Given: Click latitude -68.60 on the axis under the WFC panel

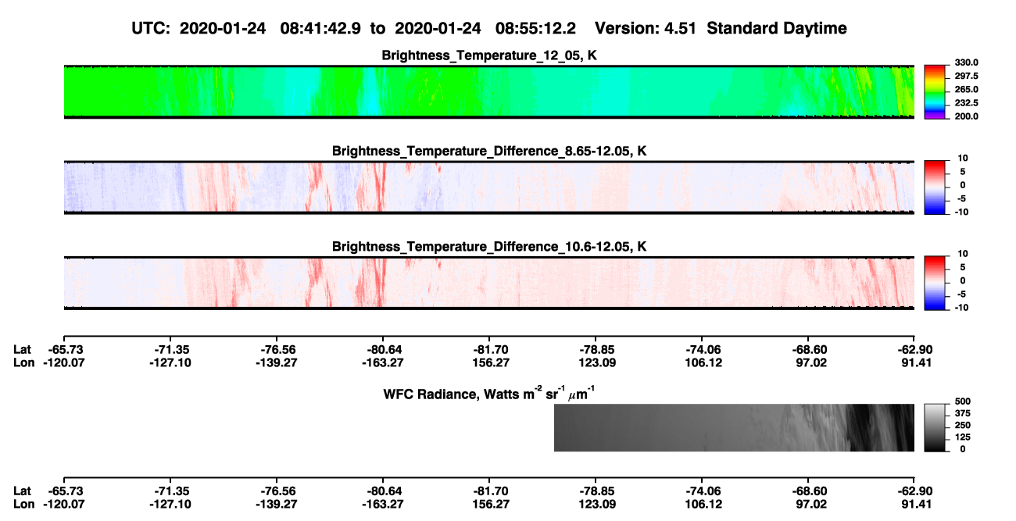Looking at the screenshot, I should click(809, 491).
